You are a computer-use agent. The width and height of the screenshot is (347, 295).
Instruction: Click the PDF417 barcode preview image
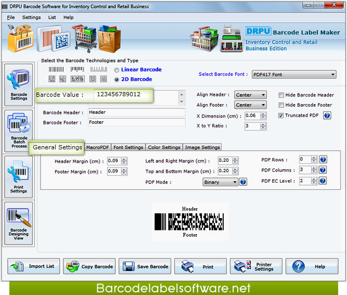189,222
